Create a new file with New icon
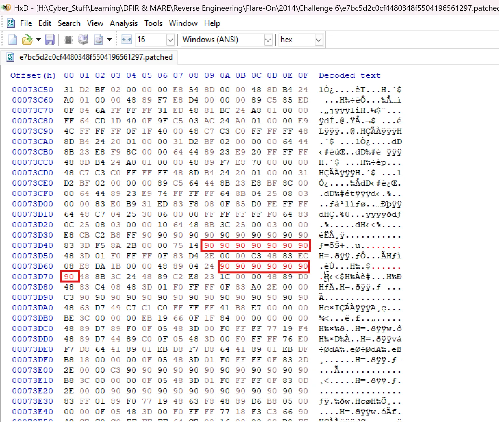499x422 pixels. [12, 40]
